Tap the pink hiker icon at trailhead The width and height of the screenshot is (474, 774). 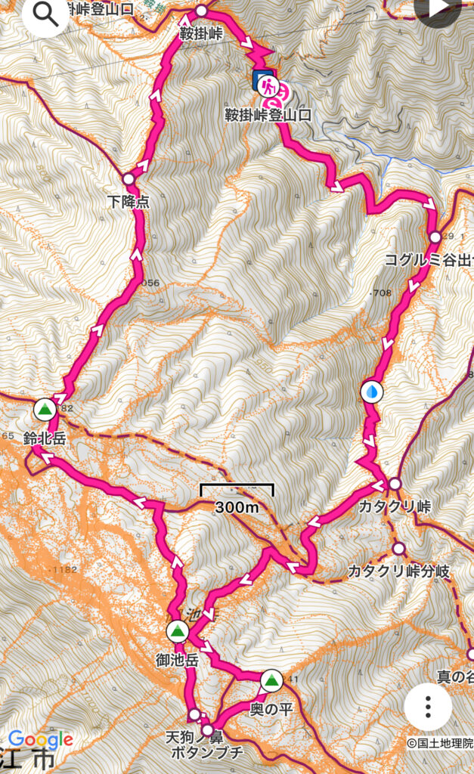point(268,88)
